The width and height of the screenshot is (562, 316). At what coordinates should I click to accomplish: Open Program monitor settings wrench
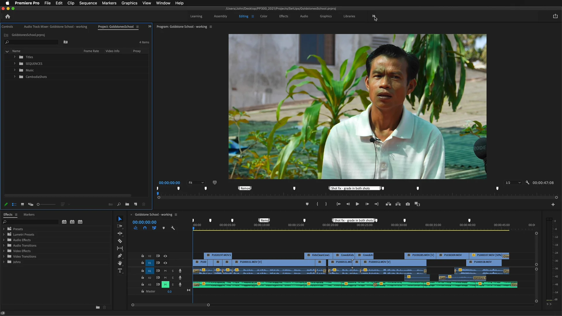pyautogui.click(x=527, y=183)
